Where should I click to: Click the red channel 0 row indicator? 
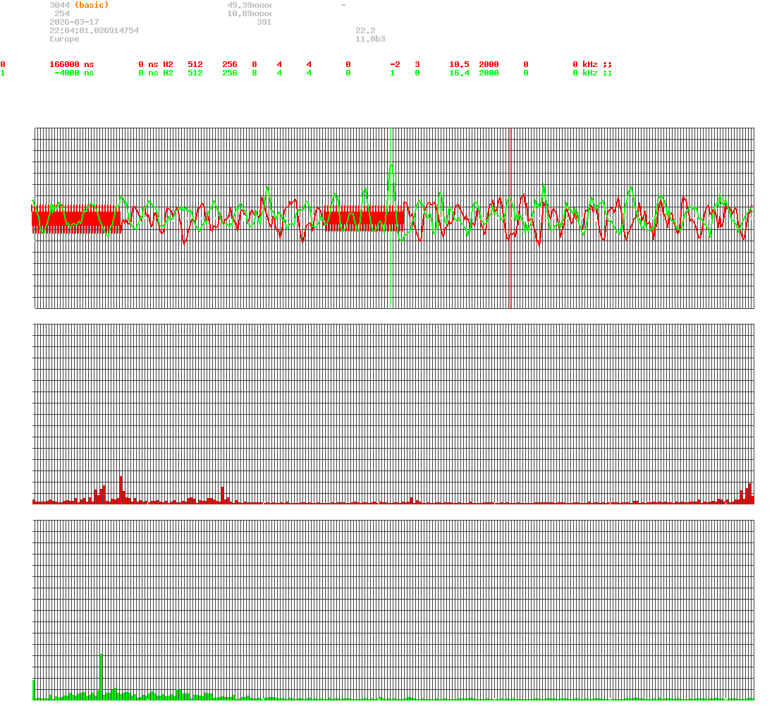click(3, 64)
